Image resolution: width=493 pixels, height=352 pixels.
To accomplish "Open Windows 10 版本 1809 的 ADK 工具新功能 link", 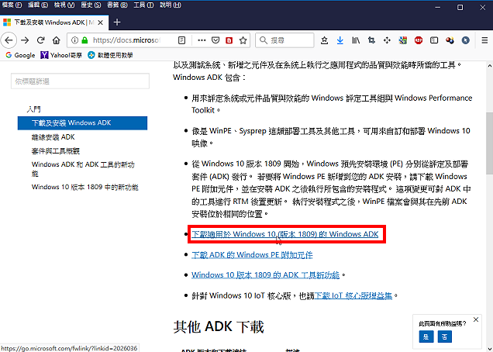I will (265, 275).
